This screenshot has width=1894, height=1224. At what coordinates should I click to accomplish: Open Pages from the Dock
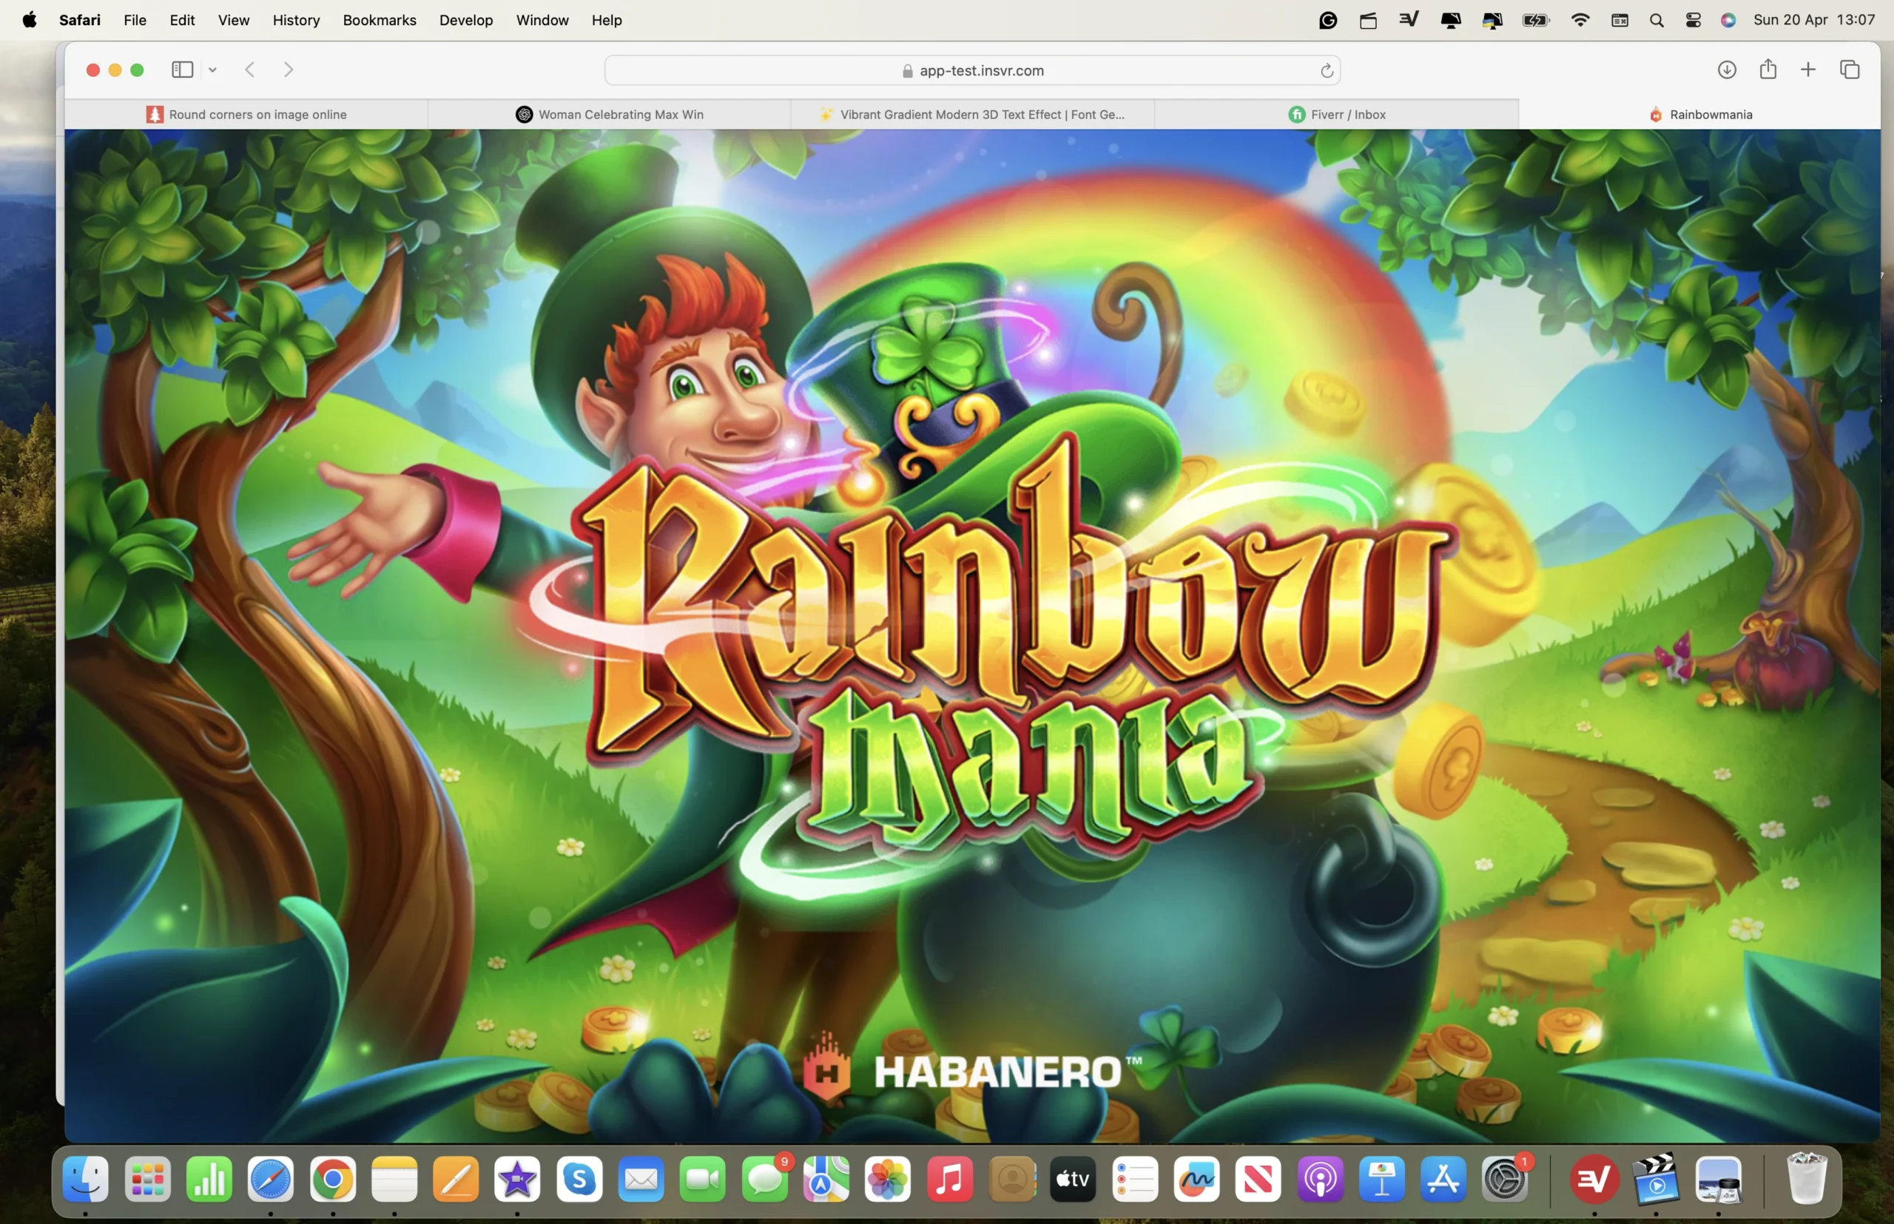click(x=456, y=1180)
